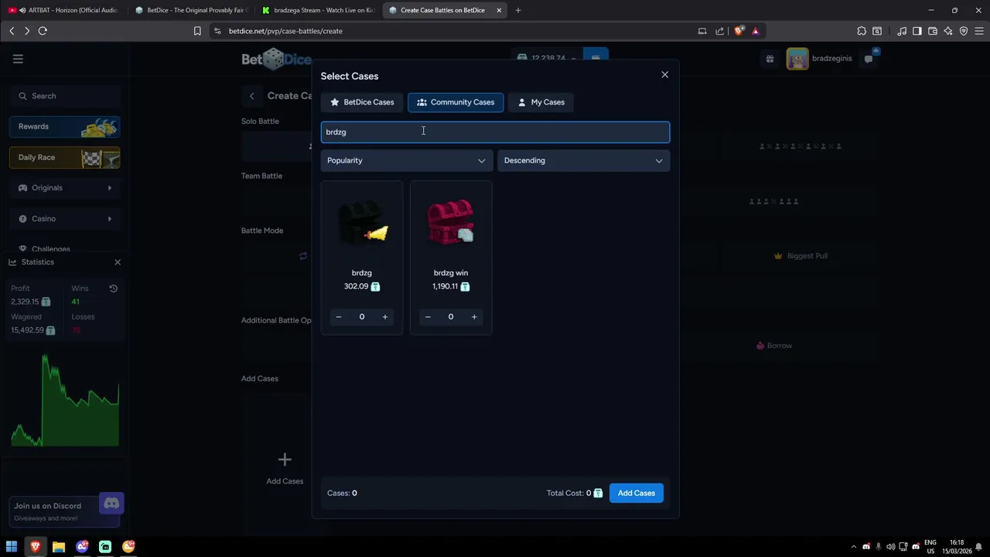Increase brdzg win case quantity with plus

(474, 317)
